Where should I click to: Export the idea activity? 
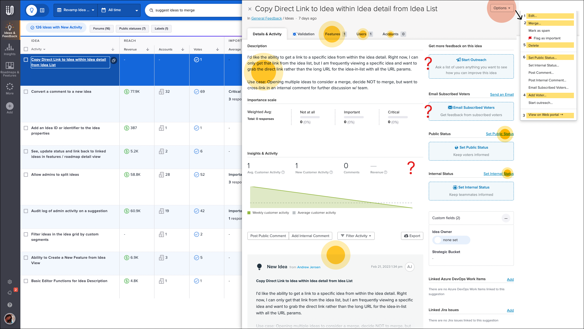tap(412, 236)
